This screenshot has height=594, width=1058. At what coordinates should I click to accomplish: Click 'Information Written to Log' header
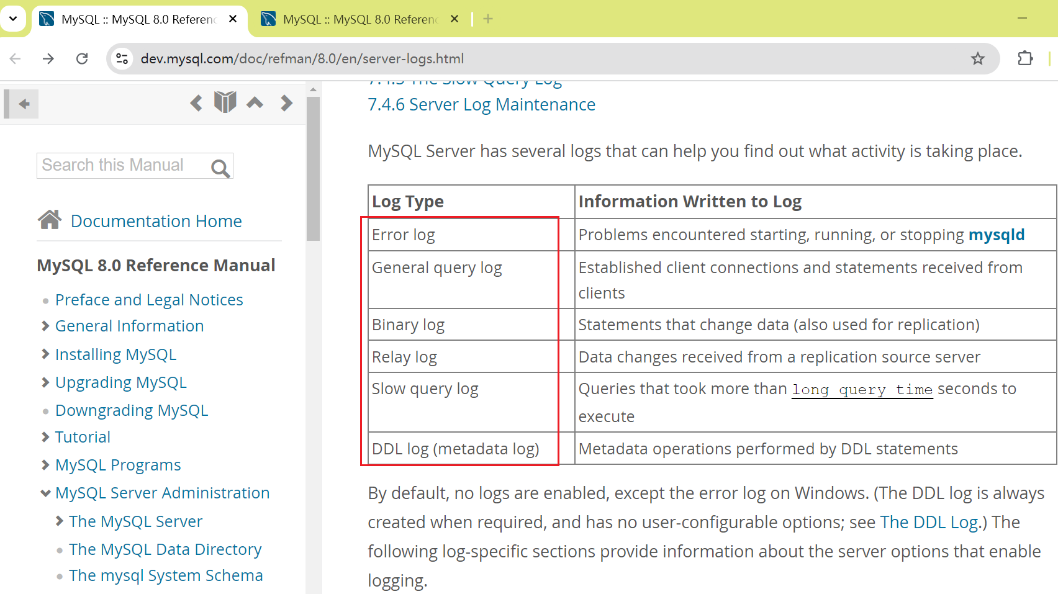(816, 202)
